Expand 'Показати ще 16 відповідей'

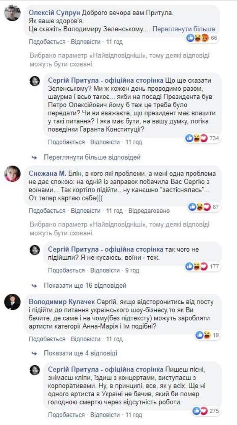pyautogui.click(x=85, y=285)
